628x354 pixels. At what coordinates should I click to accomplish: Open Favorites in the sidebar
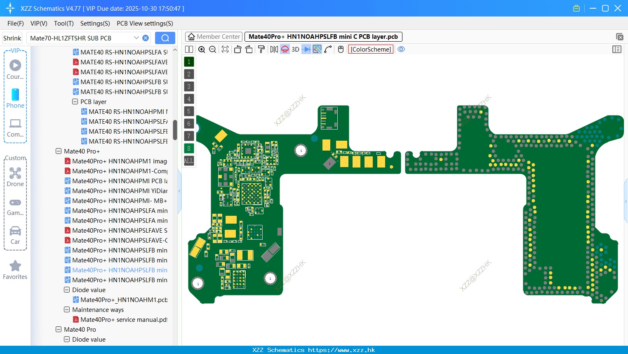[15, 270]
